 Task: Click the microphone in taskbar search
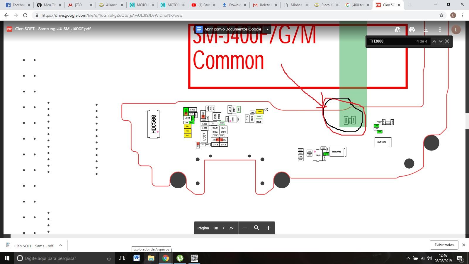tap(109, 258)
